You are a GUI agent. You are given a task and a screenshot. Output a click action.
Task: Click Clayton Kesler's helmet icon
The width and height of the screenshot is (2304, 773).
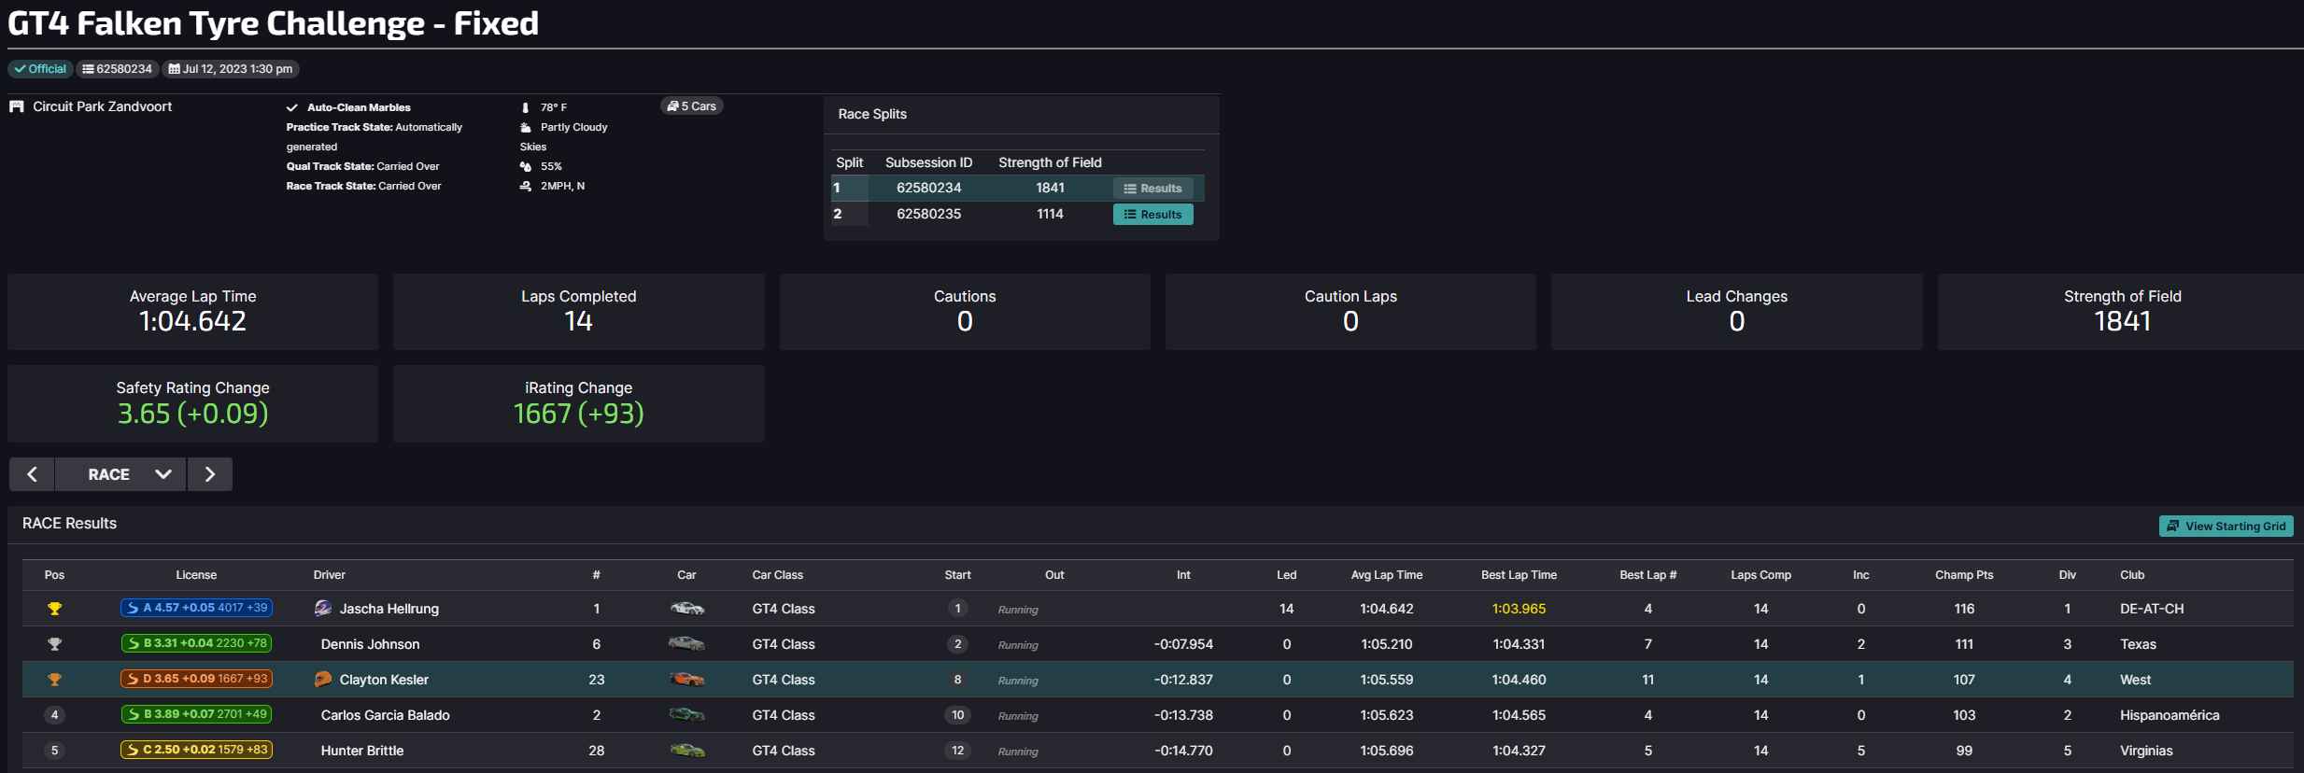click(323, 680)
